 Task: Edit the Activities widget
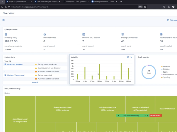pyautogui.click(x=128, y=57)
